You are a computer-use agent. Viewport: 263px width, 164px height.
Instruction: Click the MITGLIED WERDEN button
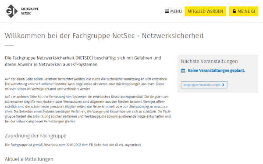[205, 11]
